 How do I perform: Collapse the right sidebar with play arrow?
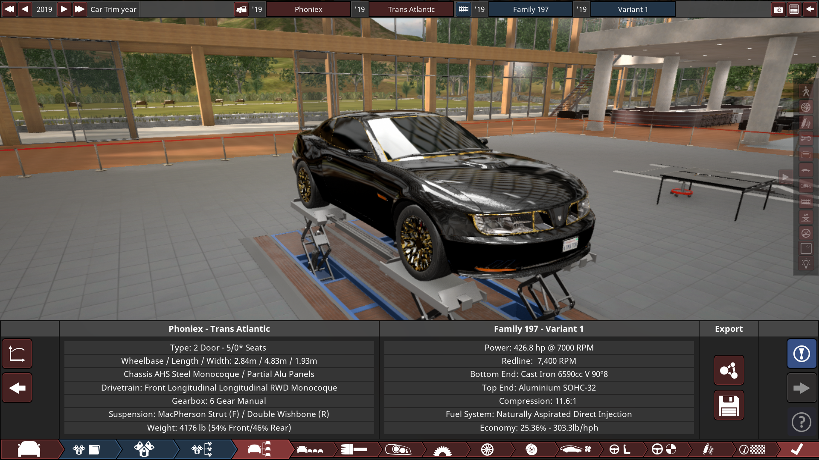coord(786,177)
